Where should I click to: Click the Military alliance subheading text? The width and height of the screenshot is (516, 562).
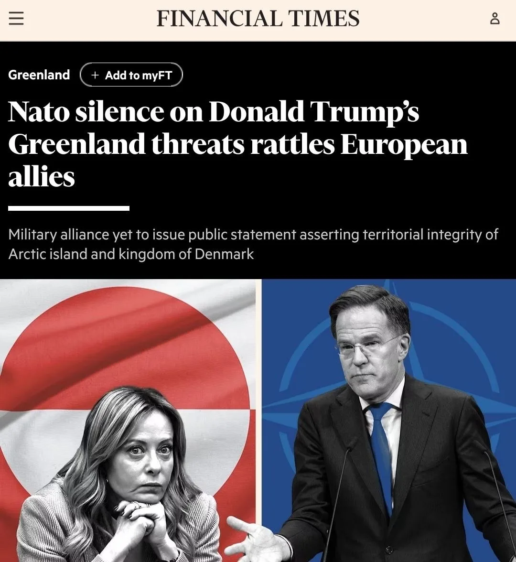click(x=253, y=235)
